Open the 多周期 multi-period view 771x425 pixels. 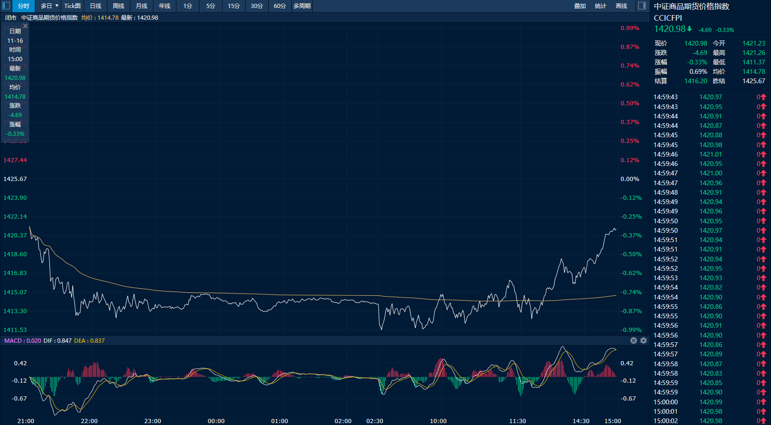[302, 6]
